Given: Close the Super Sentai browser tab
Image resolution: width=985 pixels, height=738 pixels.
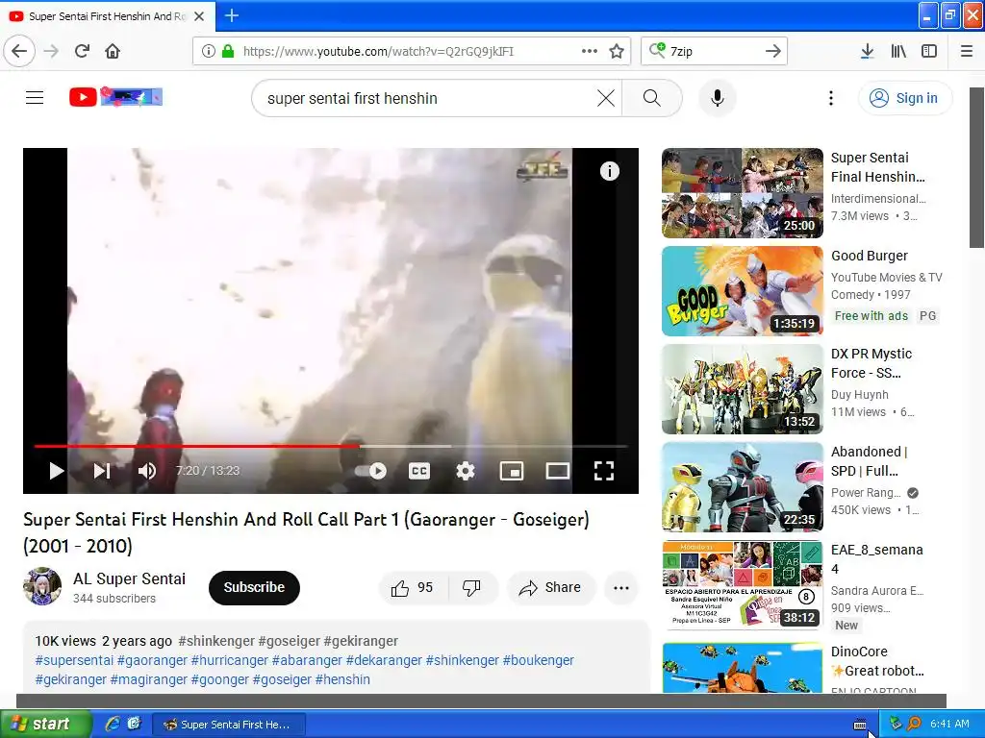Looking at the screenshot, I should 199,16.
